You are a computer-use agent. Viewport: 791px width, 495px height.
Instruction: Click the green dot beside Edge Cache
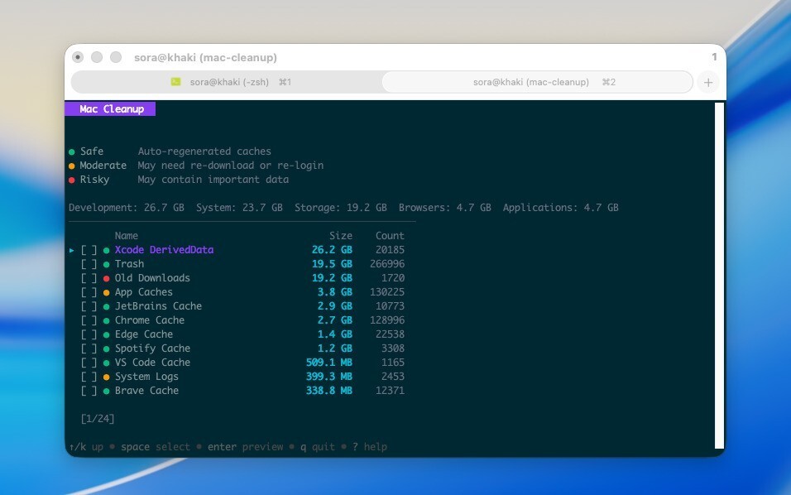pyautogui.click(x=107, y=335)
